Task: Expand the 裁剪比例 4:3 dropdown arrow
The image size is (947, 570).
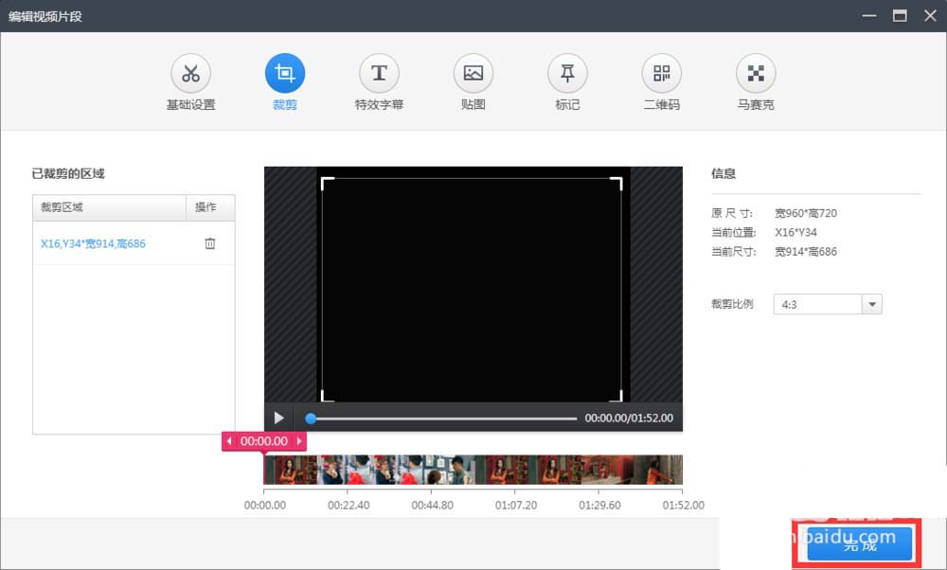Action: [872, 304]
